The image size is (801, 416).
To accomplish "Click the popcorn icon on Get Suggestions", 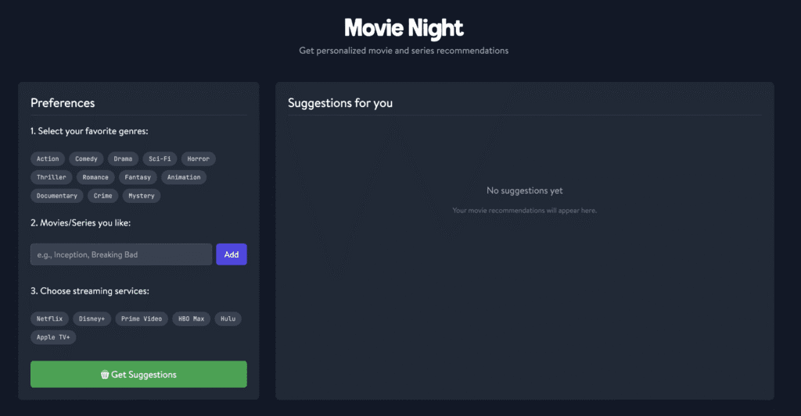I will click(x=105, y=375).
